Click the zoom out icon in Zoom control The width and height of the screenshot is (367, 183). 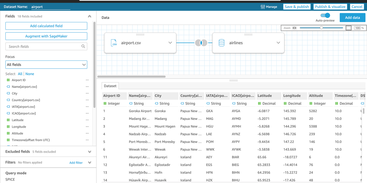point(295,28)
